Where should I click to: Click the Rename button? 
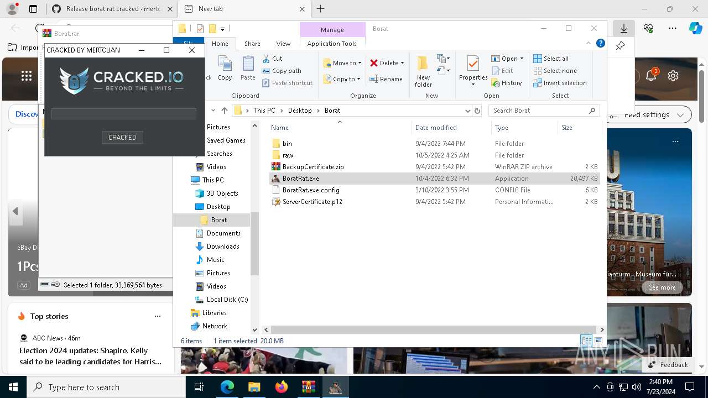click(x=386, y=79)
